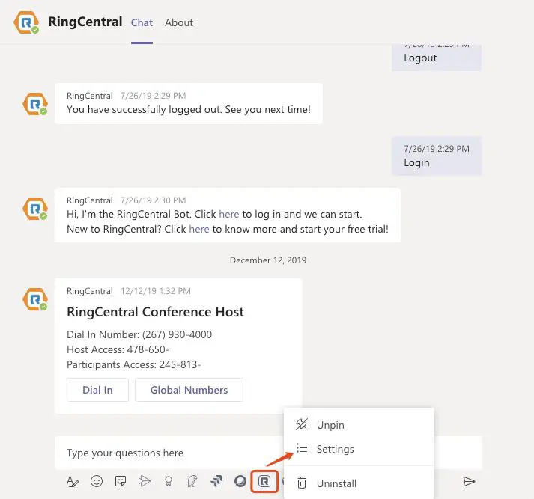Screen dimensions: 534x499
Task: Click the 'December 12, 2019' date separator
Action: (x=268, y=260)
